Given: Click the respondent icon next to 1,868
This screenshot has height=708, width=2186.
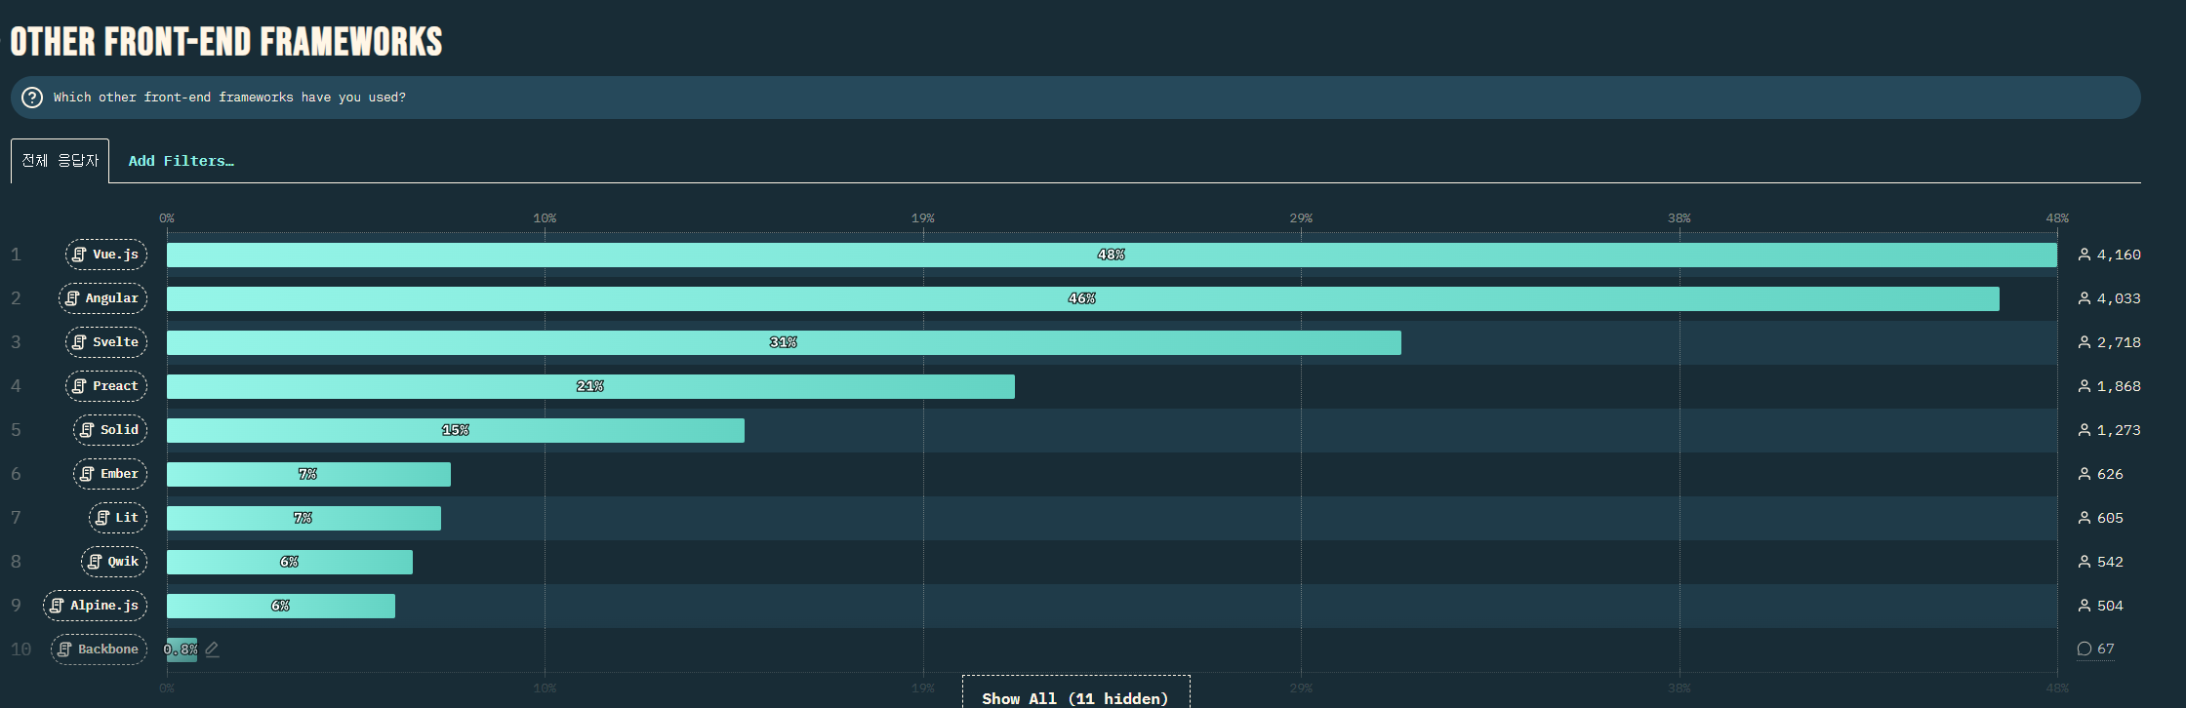Looking at the screenshot, I should pos(2085,386).
